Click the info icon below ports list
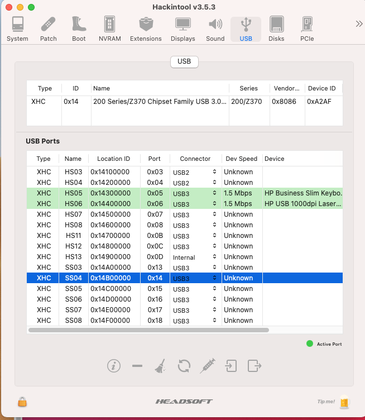Viewport: 365px width, 420px height. 114,366
